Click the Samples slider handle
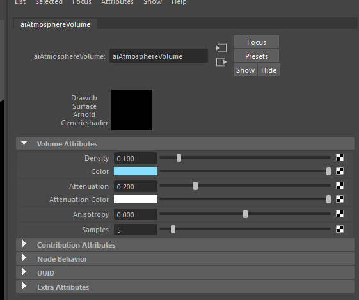The height and width of the screenshot is (300, 359). coord(173,229)
